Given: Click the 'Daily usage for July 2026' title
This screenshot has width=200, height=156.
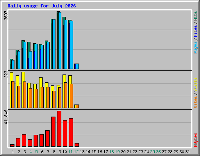Looking at the screenshot, I should (x=42, y=6).
